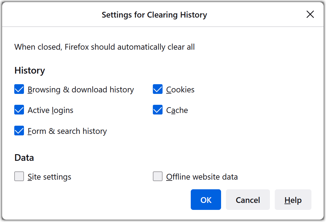Viewport: 326px width, 222px height.
Task: Toggle the Cache option via its label
Action: coord(177,110)
